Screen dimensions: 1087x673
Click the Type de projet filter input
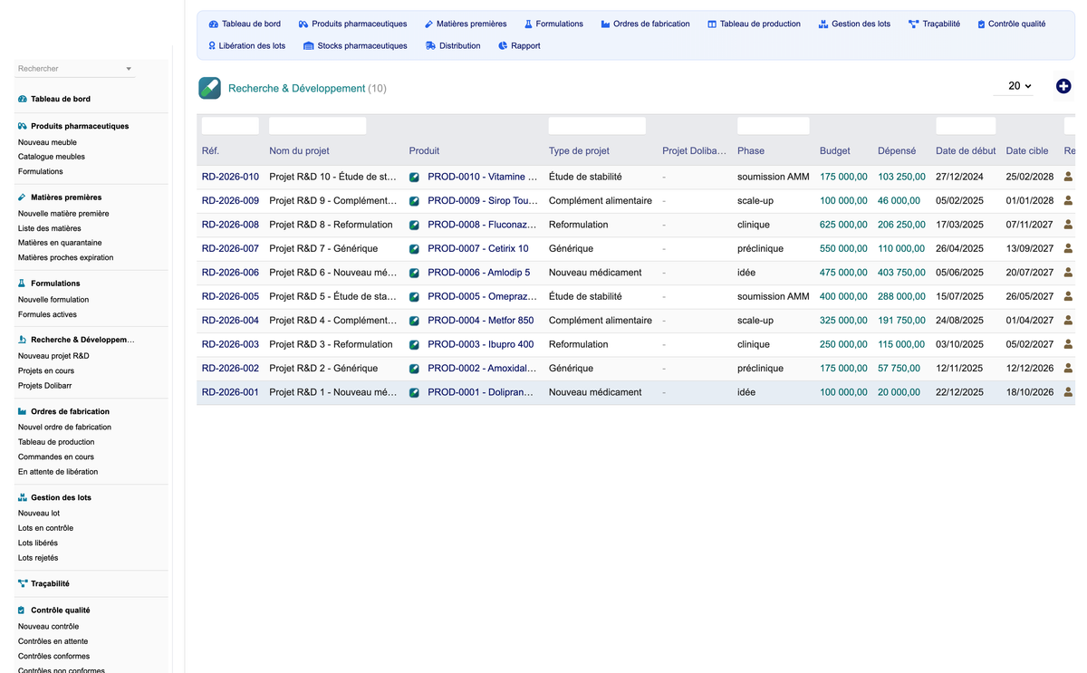coord(597,126)
